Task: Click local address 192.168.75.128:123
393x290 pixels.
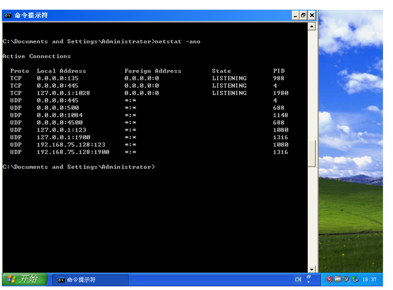Action: (x=71, y=145)
